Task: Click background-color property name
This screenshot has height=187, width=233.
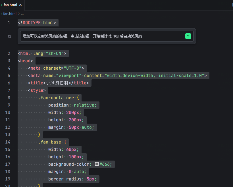Action: click(68, 164)
